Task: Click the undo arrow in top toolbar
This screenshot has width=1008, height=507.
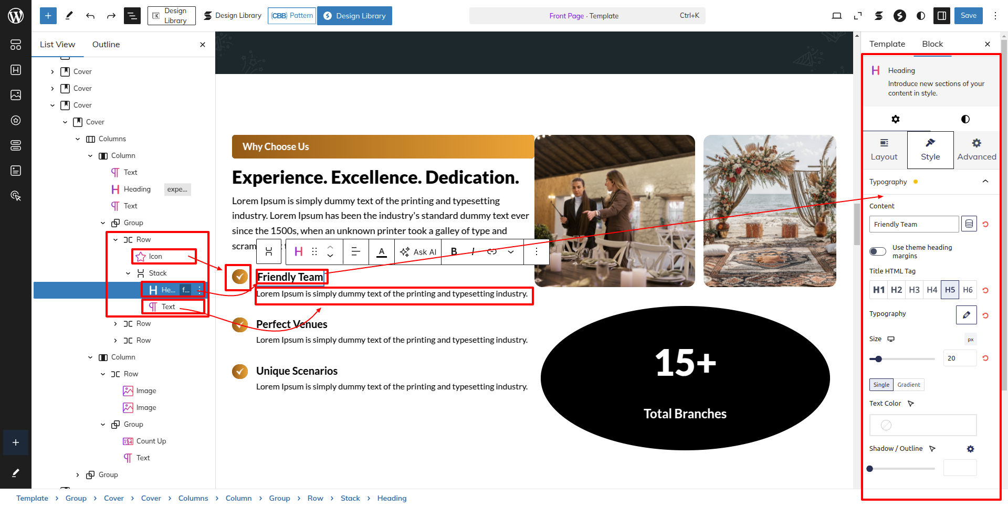Action: point(90,16)
